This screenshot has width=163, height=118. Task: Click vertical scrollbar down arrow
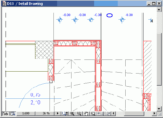(x=159, y=109)
